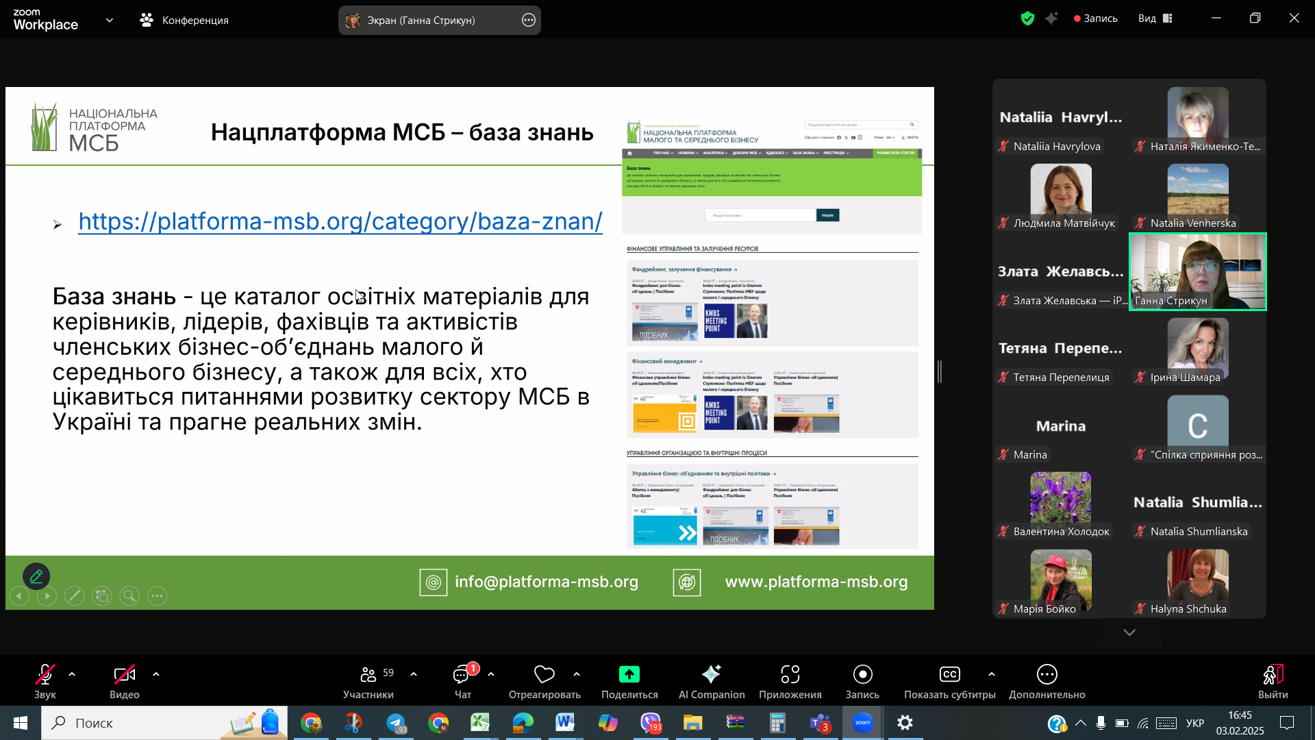Click the green encryption shield icon
Viewport: 1315px width, 740px height.
[x=1027, y=18]
